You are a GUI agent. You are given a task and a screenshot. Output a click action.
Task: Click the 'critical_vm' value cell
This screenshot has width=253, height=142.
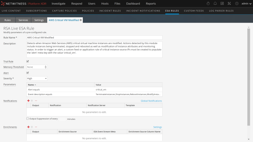point(128,89)
